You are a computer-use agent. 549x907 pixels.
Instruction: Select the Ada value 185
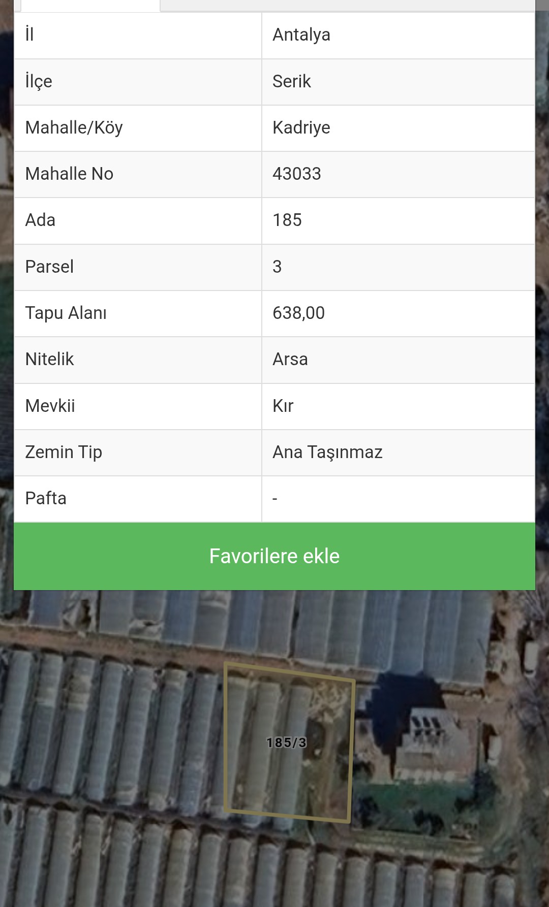[287, 220]
